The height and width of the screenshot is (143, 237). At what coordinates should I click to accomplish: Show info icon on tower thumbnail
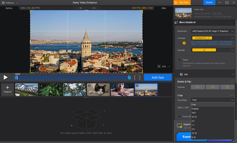(x=137, y=86)
